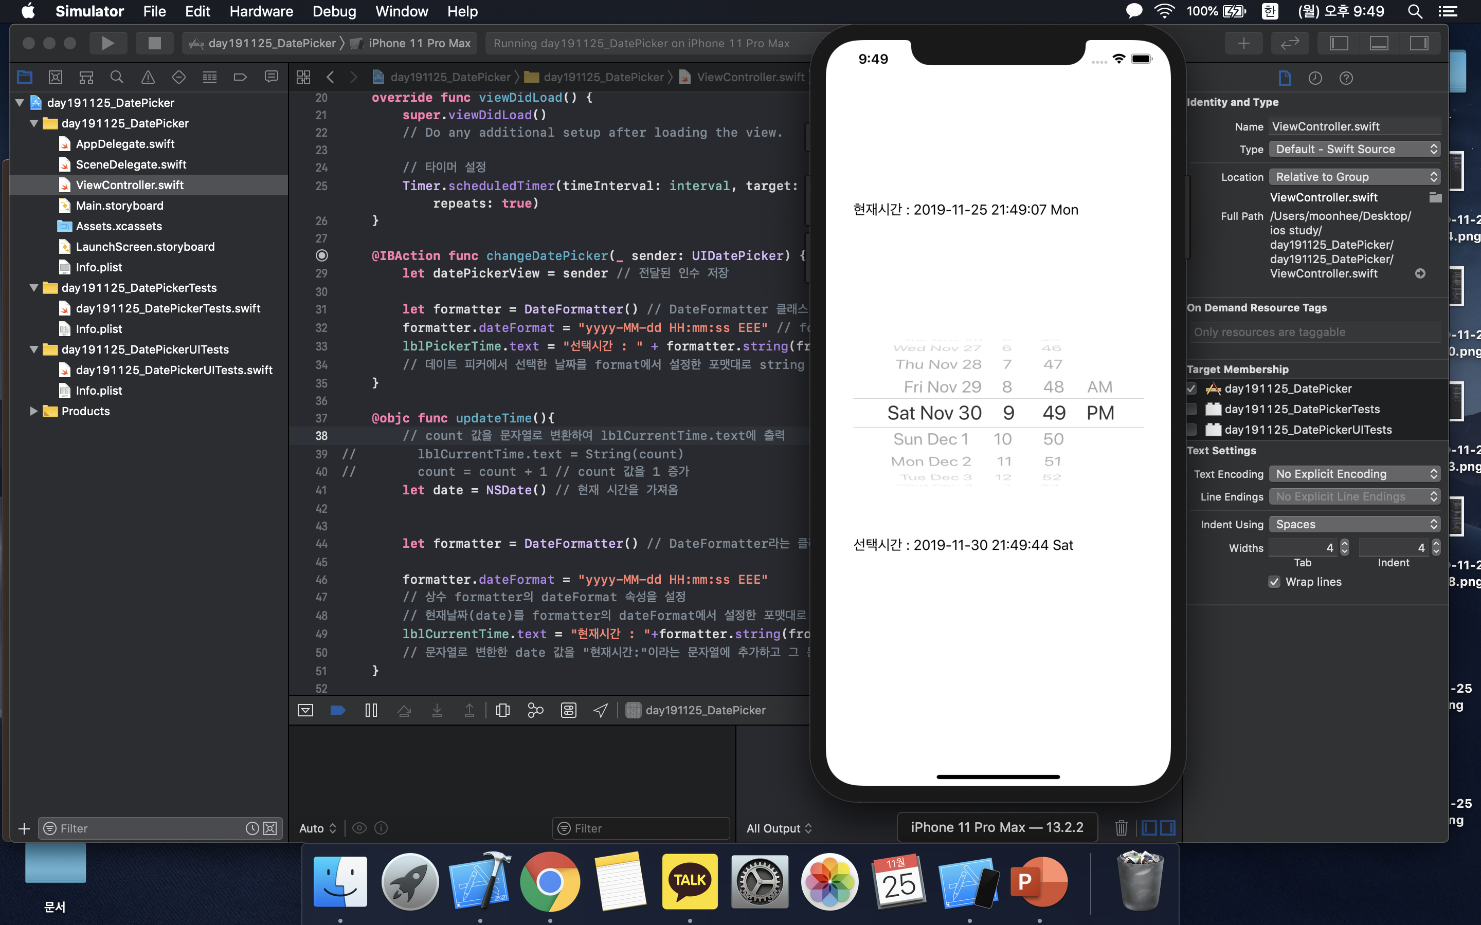Click the Run play button
The height and width of the screenshot is (925, 1481).
(x=107, y=43)
